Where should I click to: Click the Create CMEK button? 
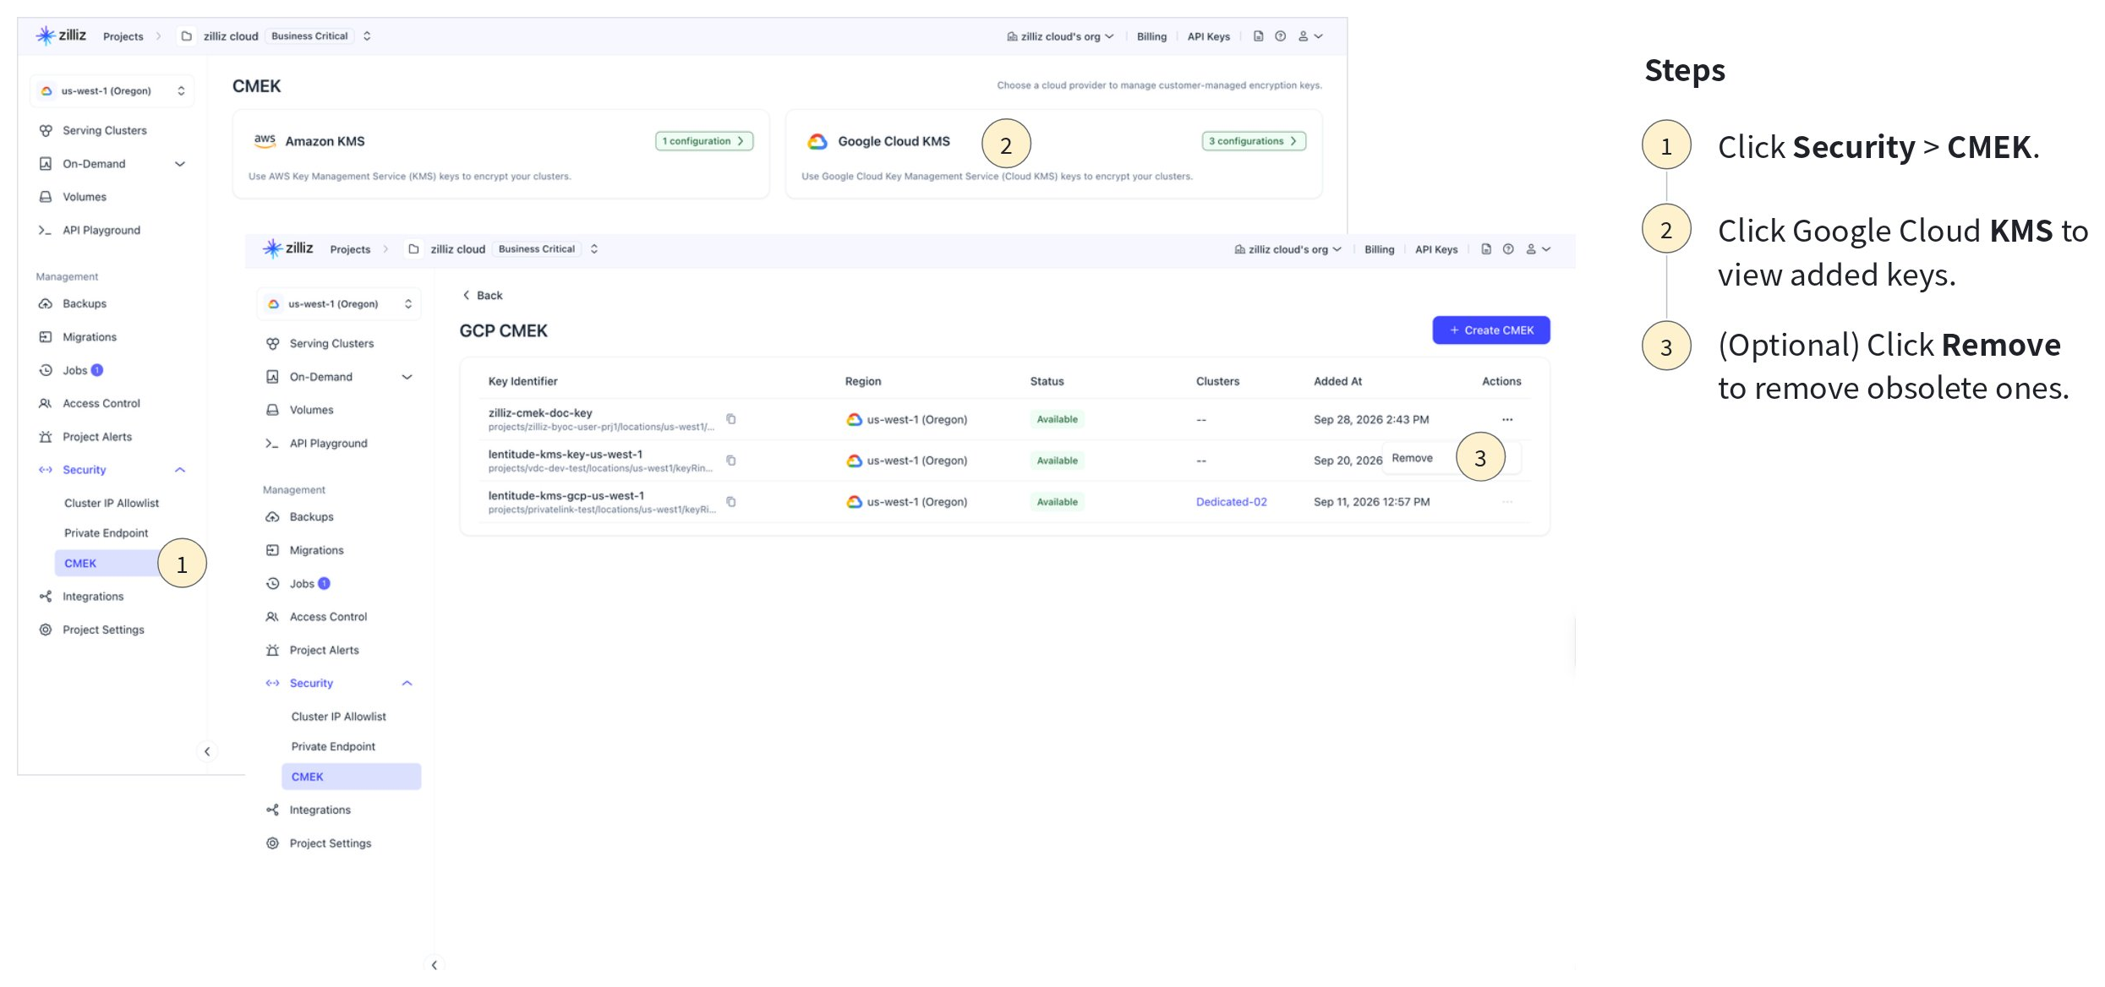(x=1491, y=330)
